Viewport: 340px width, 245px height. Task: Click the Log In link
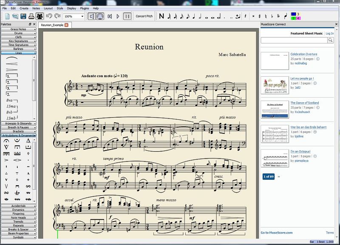tap(330, 34)
